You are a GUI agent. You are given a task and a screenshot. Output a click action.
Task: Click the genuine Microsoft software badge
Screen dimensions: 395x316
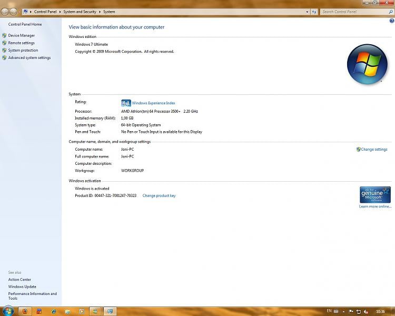point(375,194)
